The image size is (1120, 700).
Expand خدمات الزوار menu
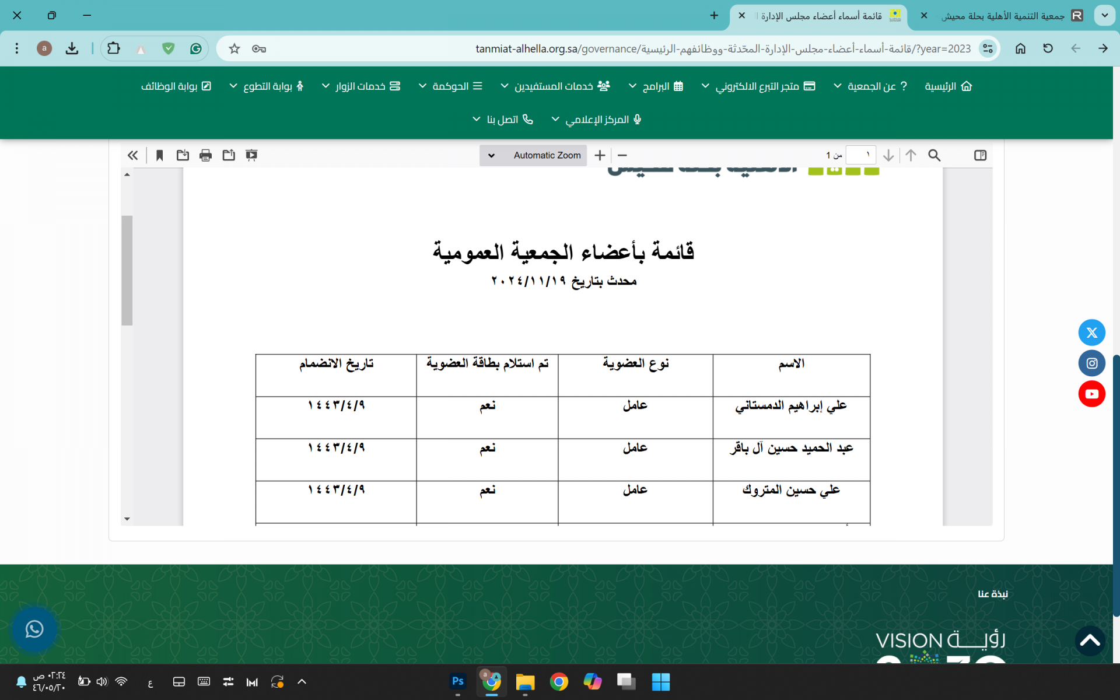pos(361,86)
